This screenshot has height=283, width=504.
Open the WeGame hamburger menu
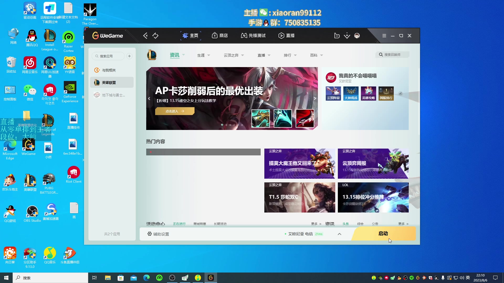(384, 36)
